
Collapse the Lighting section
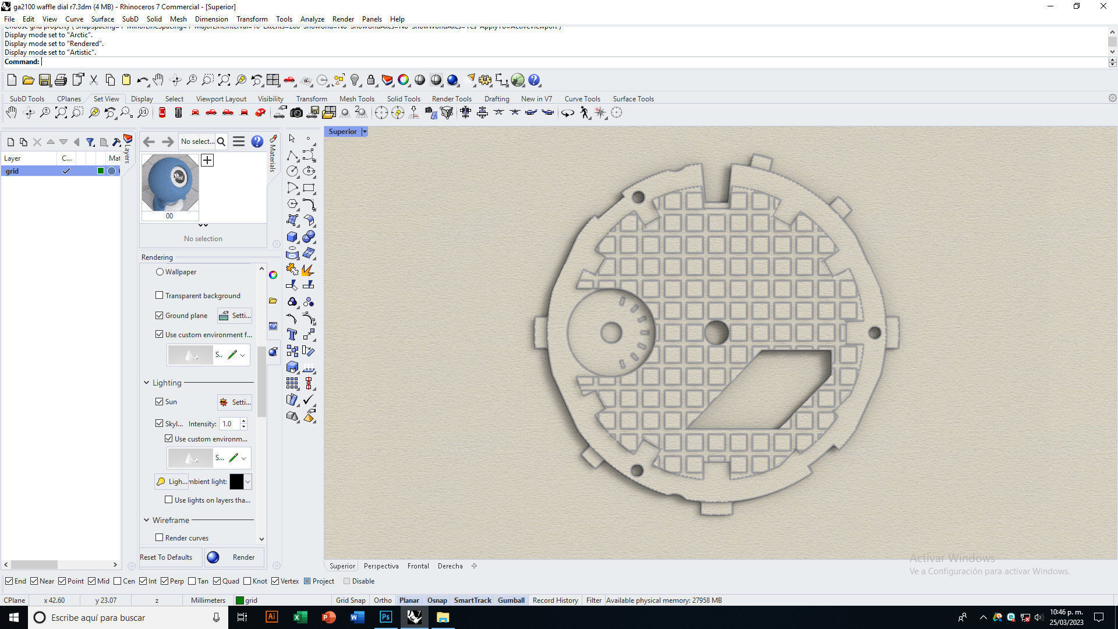[x=147, y=383]
